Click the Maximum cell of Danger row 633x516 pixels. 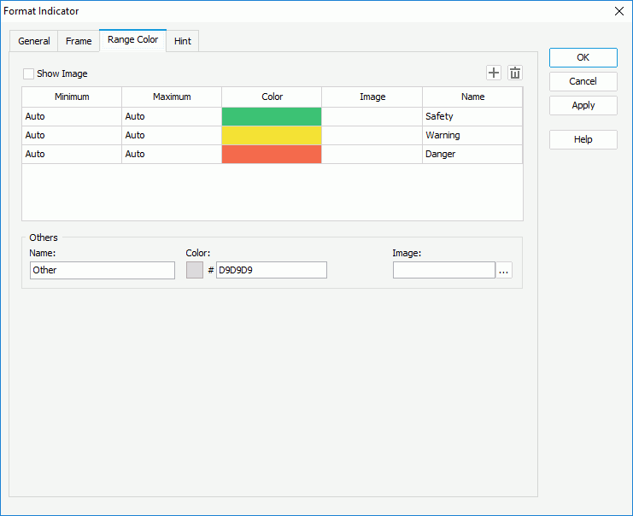[x=172, y=154]
